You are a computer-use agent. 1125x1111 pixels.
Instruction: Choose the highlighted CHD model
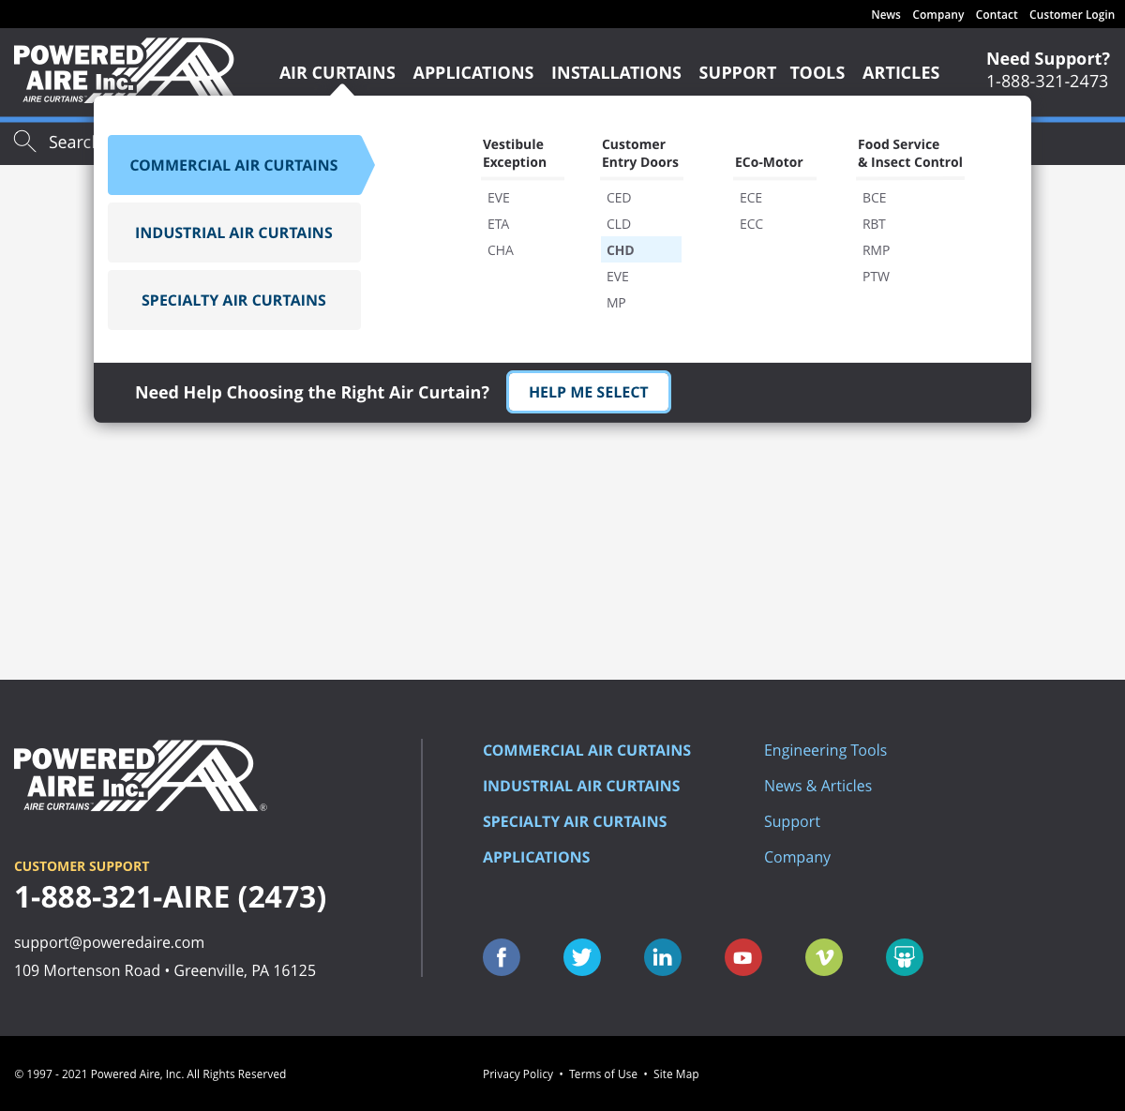pyautogui.click(x=640, y=250)
